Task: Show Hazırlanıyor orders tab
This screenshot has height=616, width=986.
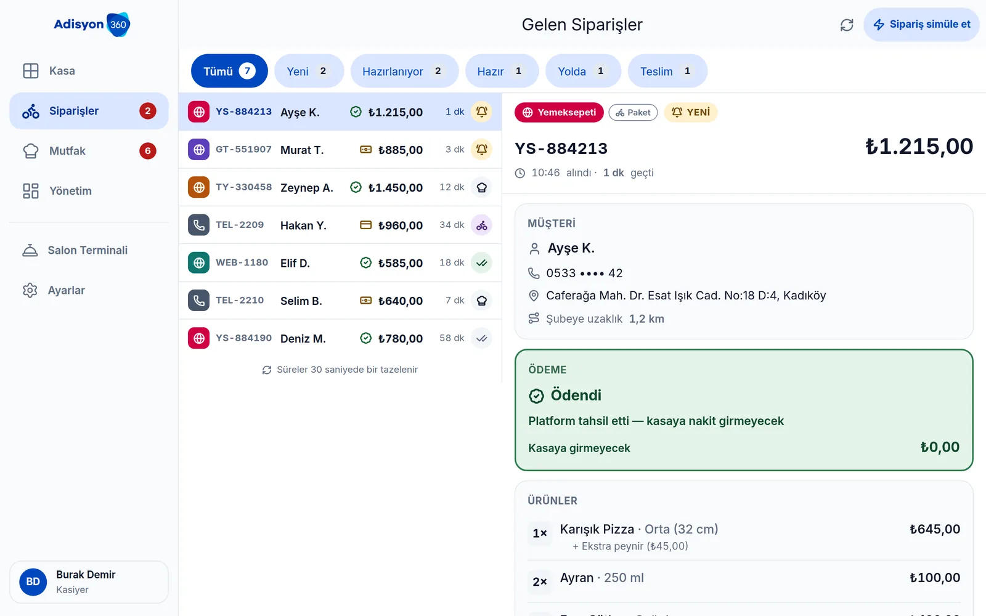Action: tap(404, 71)
